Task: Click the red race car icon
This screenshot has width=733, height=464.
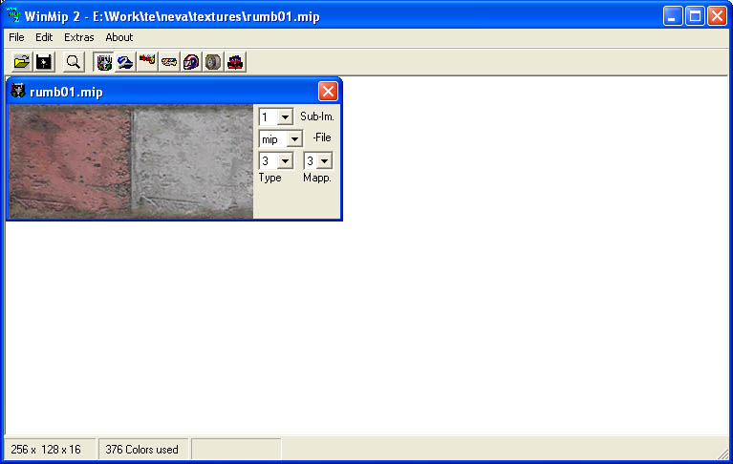Action: (235, 62)
